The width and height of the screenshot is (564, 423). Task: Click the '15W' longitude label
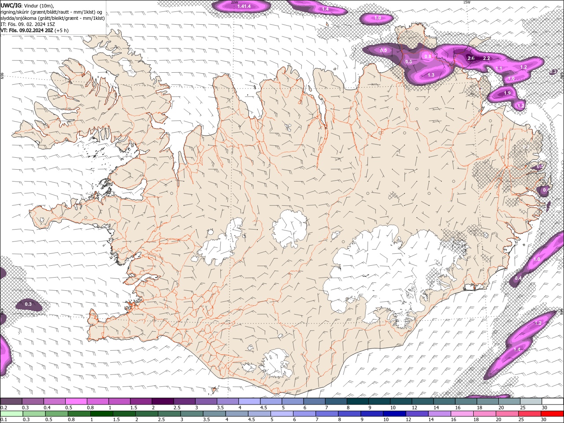[467, 2]
